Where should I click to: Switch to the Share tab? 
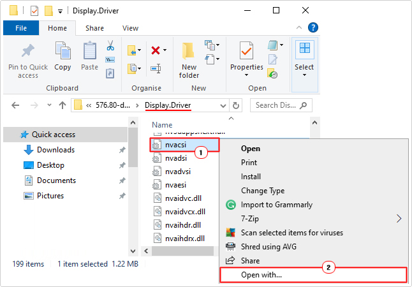click(94, 28)
